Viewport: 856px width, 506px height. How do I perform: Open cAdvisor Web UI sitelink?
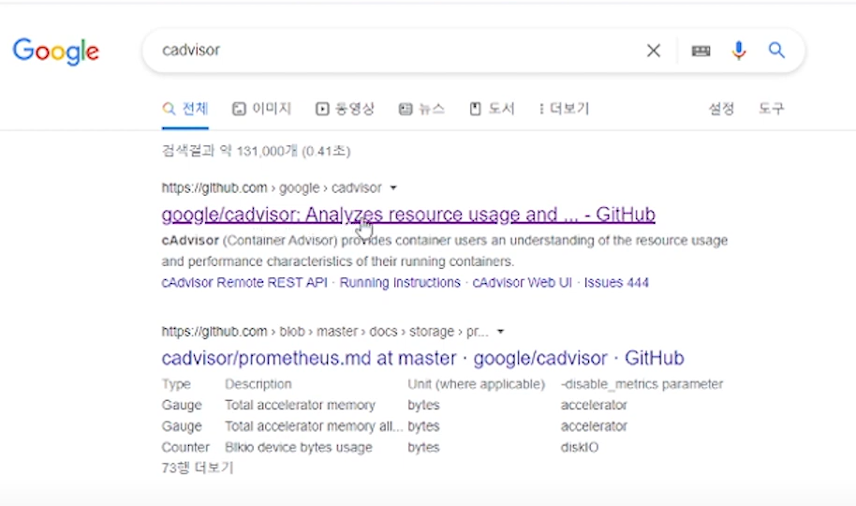click(x=522, y=282)
